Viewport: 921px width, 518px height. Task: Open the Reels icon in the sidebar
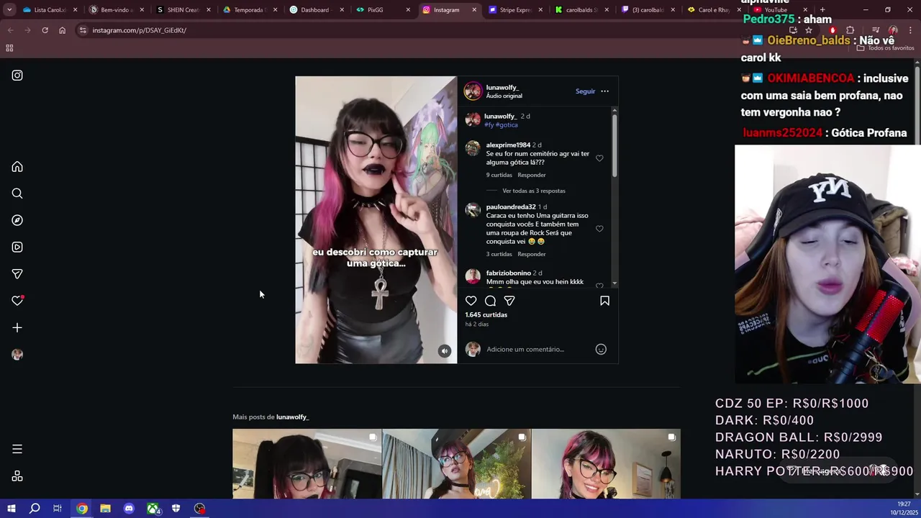click(17, 247)
